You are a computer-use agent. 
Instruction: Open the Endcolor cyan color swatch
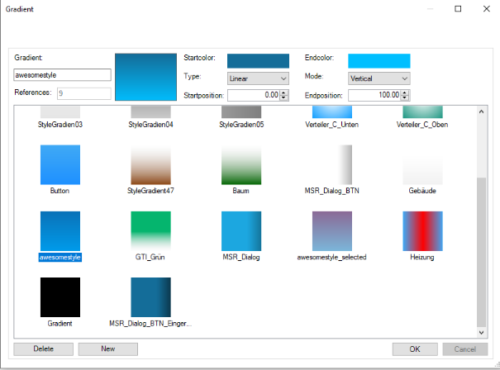coord(379,61)
